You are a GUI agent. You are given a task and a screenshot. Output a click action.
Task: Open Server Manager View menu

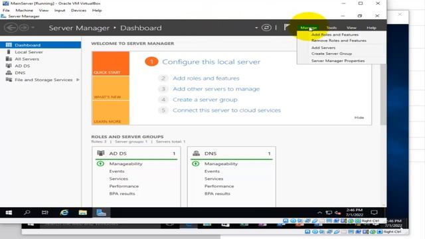(351, 28)
